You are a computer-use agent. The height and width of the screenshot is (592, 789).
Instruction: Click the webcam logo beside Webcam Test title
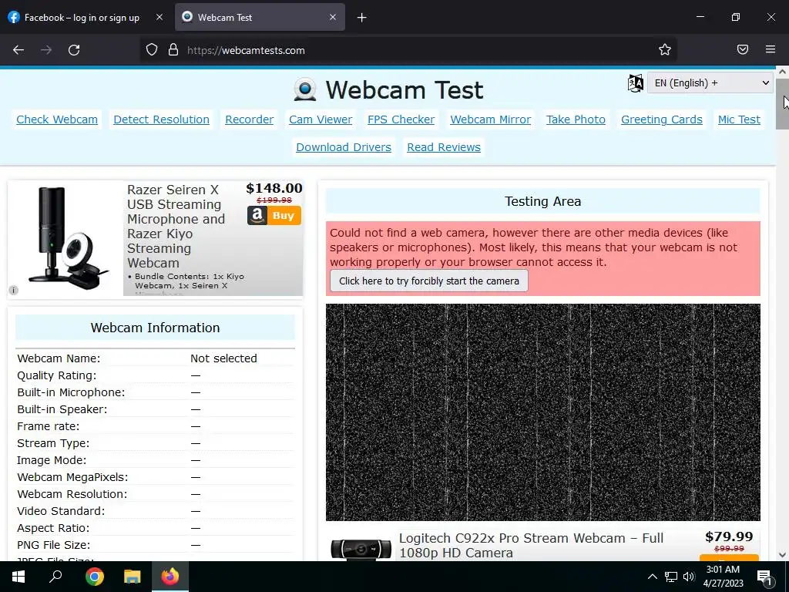coord(305,89)
